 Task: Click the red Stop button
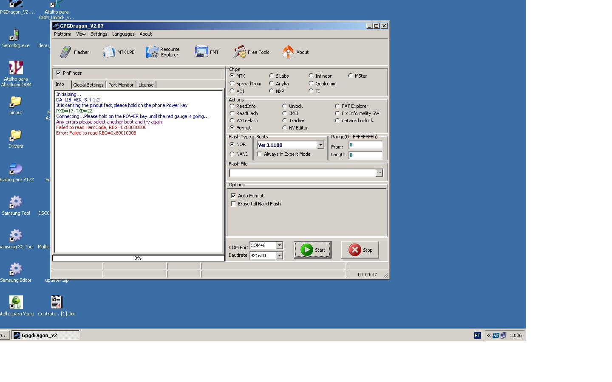(x=360, y=250)
